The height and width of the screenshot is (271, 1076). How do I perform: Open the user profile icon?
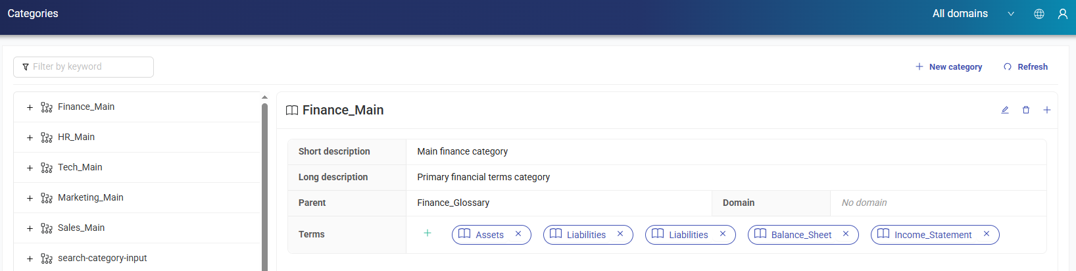pos(1063,14)
